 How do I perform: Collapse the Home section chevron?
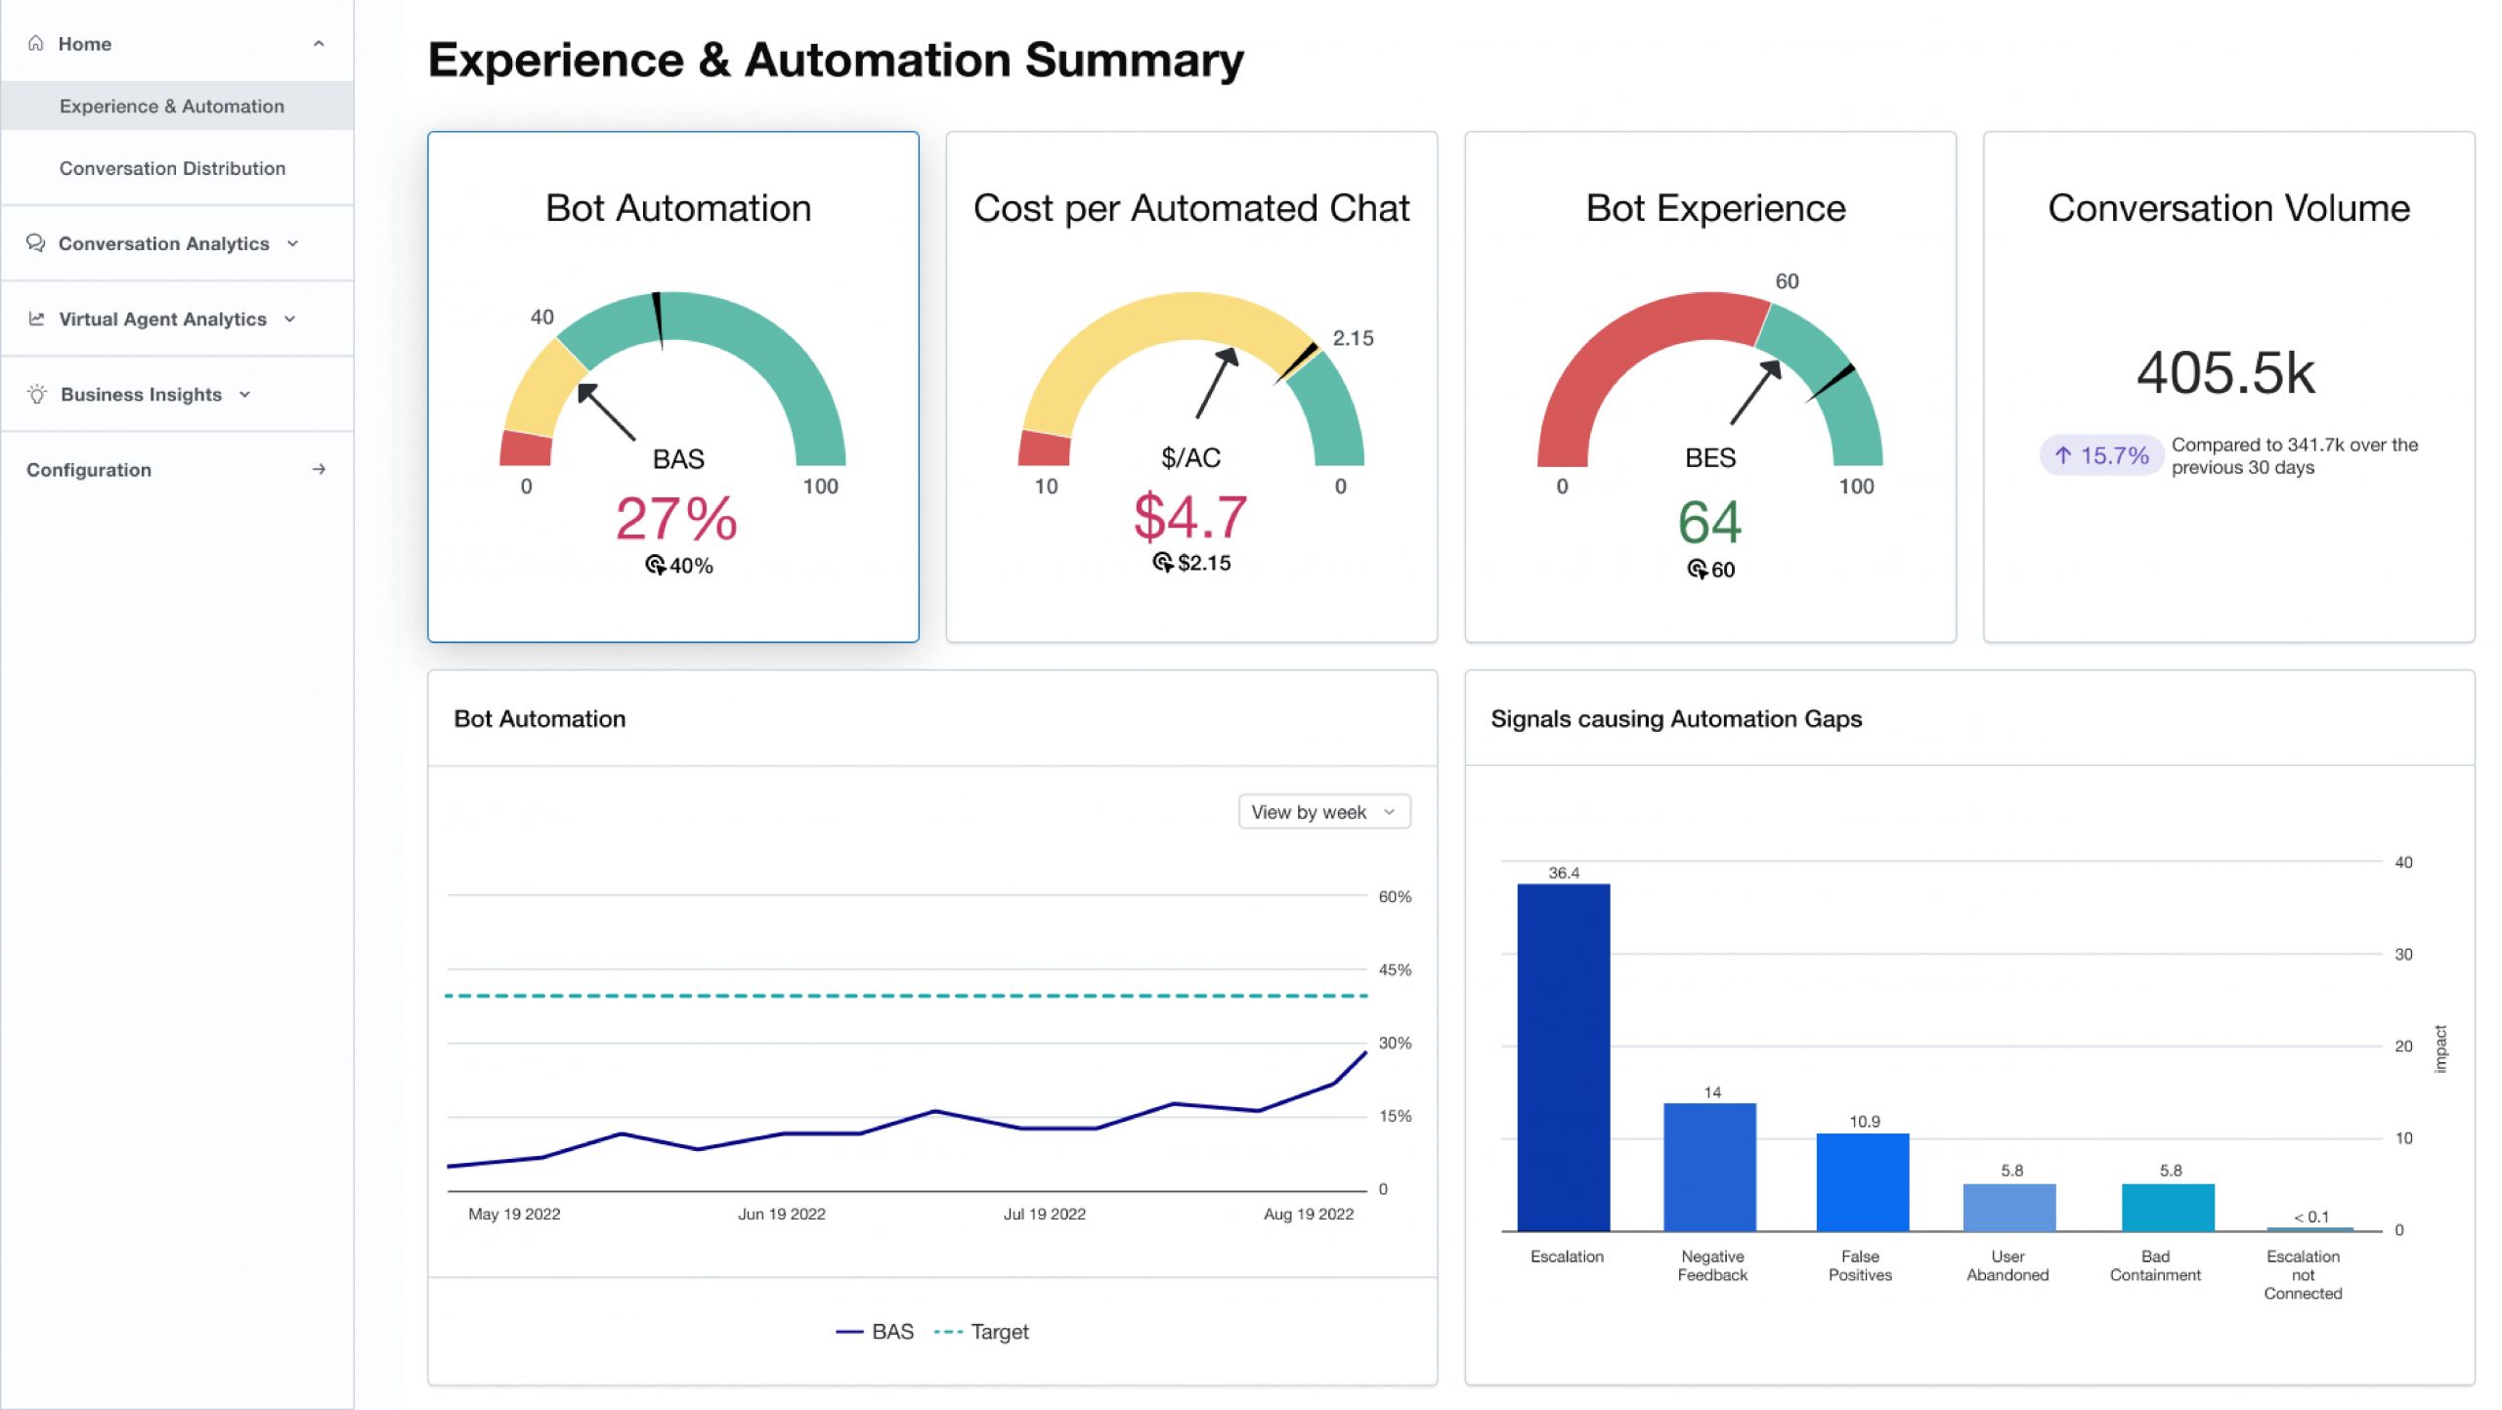click(x=319, y=43)
